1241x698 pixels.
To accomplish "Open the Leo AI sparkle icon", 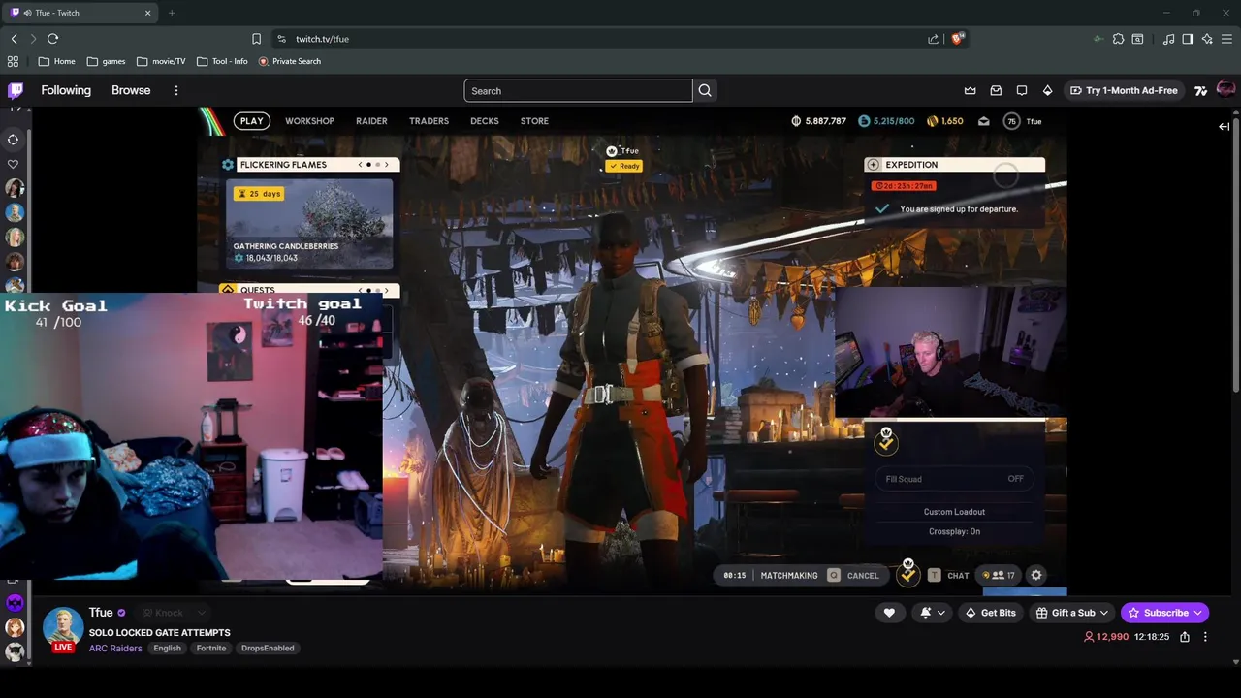I will [x=1207, y=39].
